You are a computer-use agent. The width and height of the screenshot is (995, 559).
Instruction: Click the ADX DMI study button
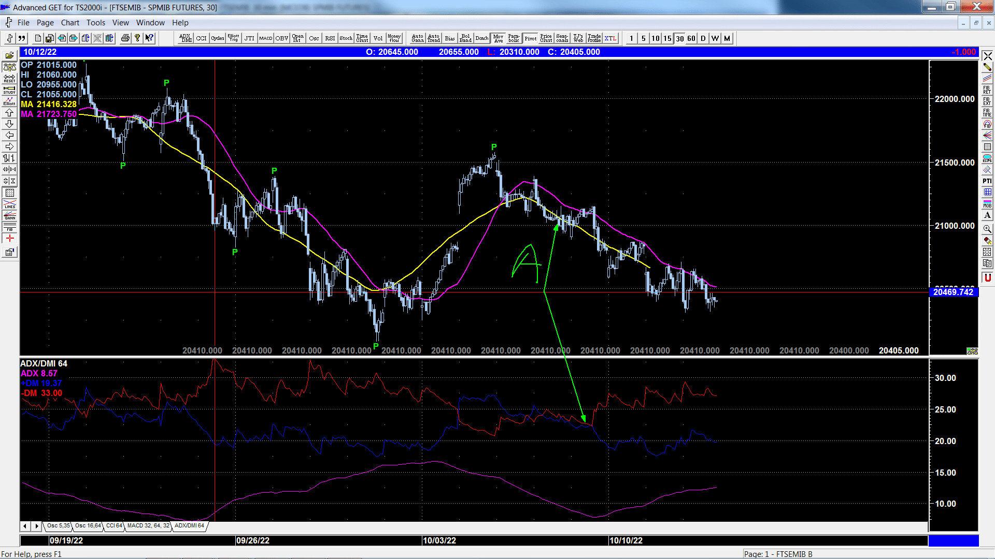pyautogui.click(x=186, y=38)
